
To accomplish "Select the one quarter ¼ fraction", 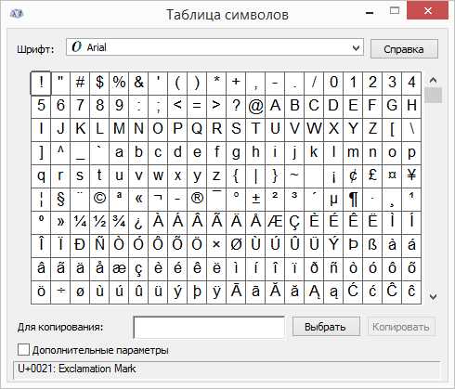I will click(x=80, y=223).
